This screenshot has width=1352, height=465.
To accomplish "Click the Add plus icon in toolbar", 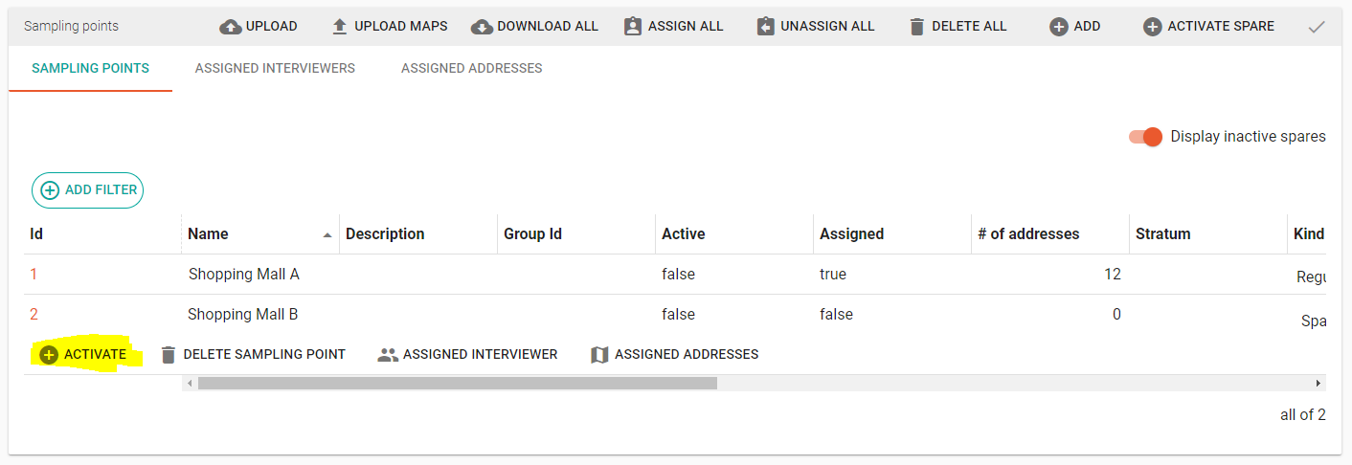I will click(1058, 27).
